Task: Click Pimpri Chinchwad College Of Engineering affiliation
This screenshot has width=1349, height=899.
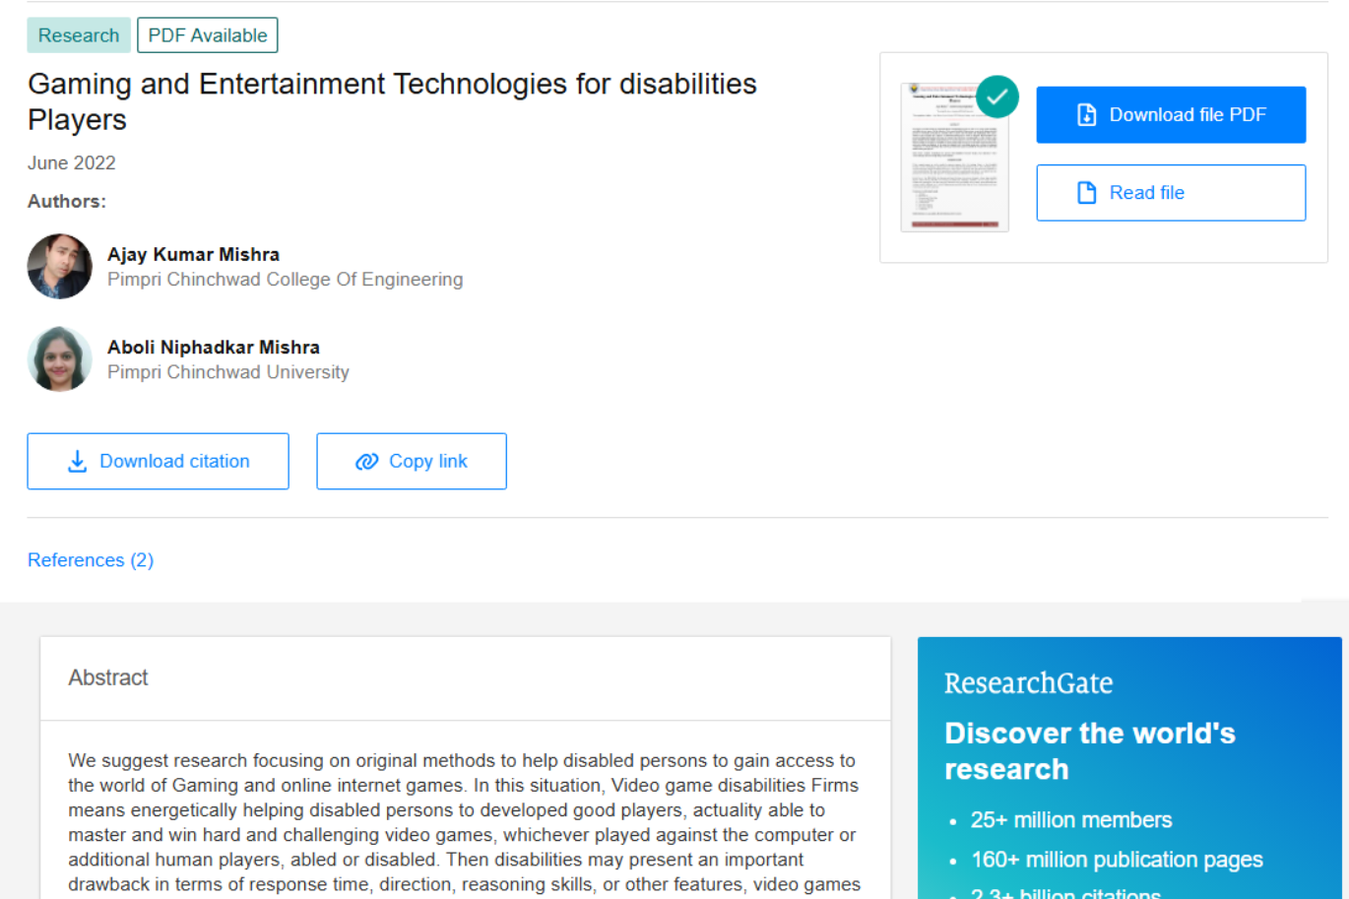Action: pos(285,279)
